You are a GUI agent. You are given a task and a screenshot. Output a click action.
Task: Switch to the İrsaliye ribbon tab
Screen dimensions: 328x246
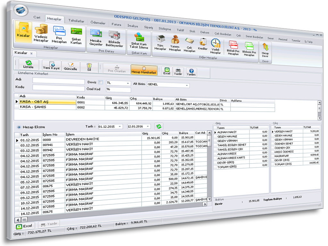(133, 26)
